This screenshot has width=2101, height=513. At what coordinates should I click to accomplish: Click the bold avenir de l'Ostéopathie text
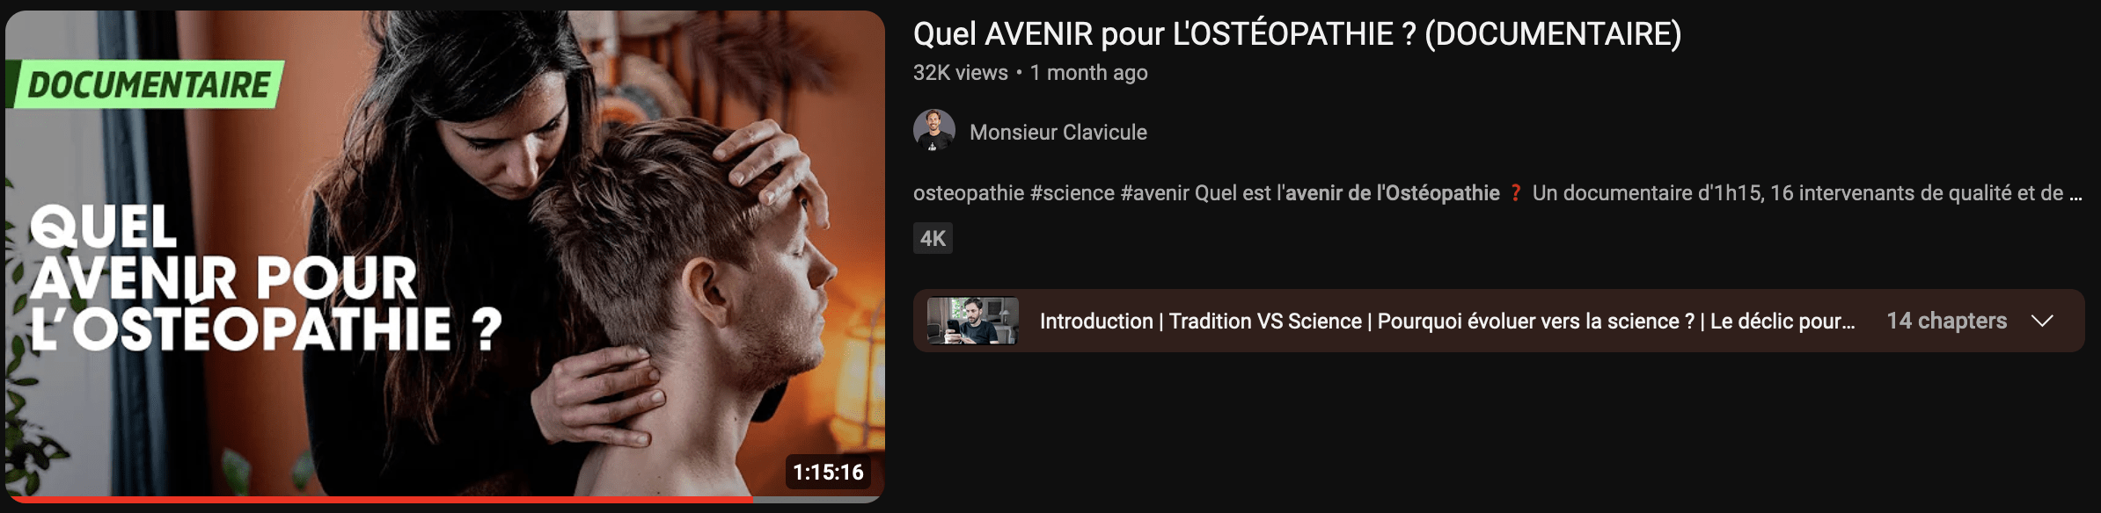coord(1392,193)
